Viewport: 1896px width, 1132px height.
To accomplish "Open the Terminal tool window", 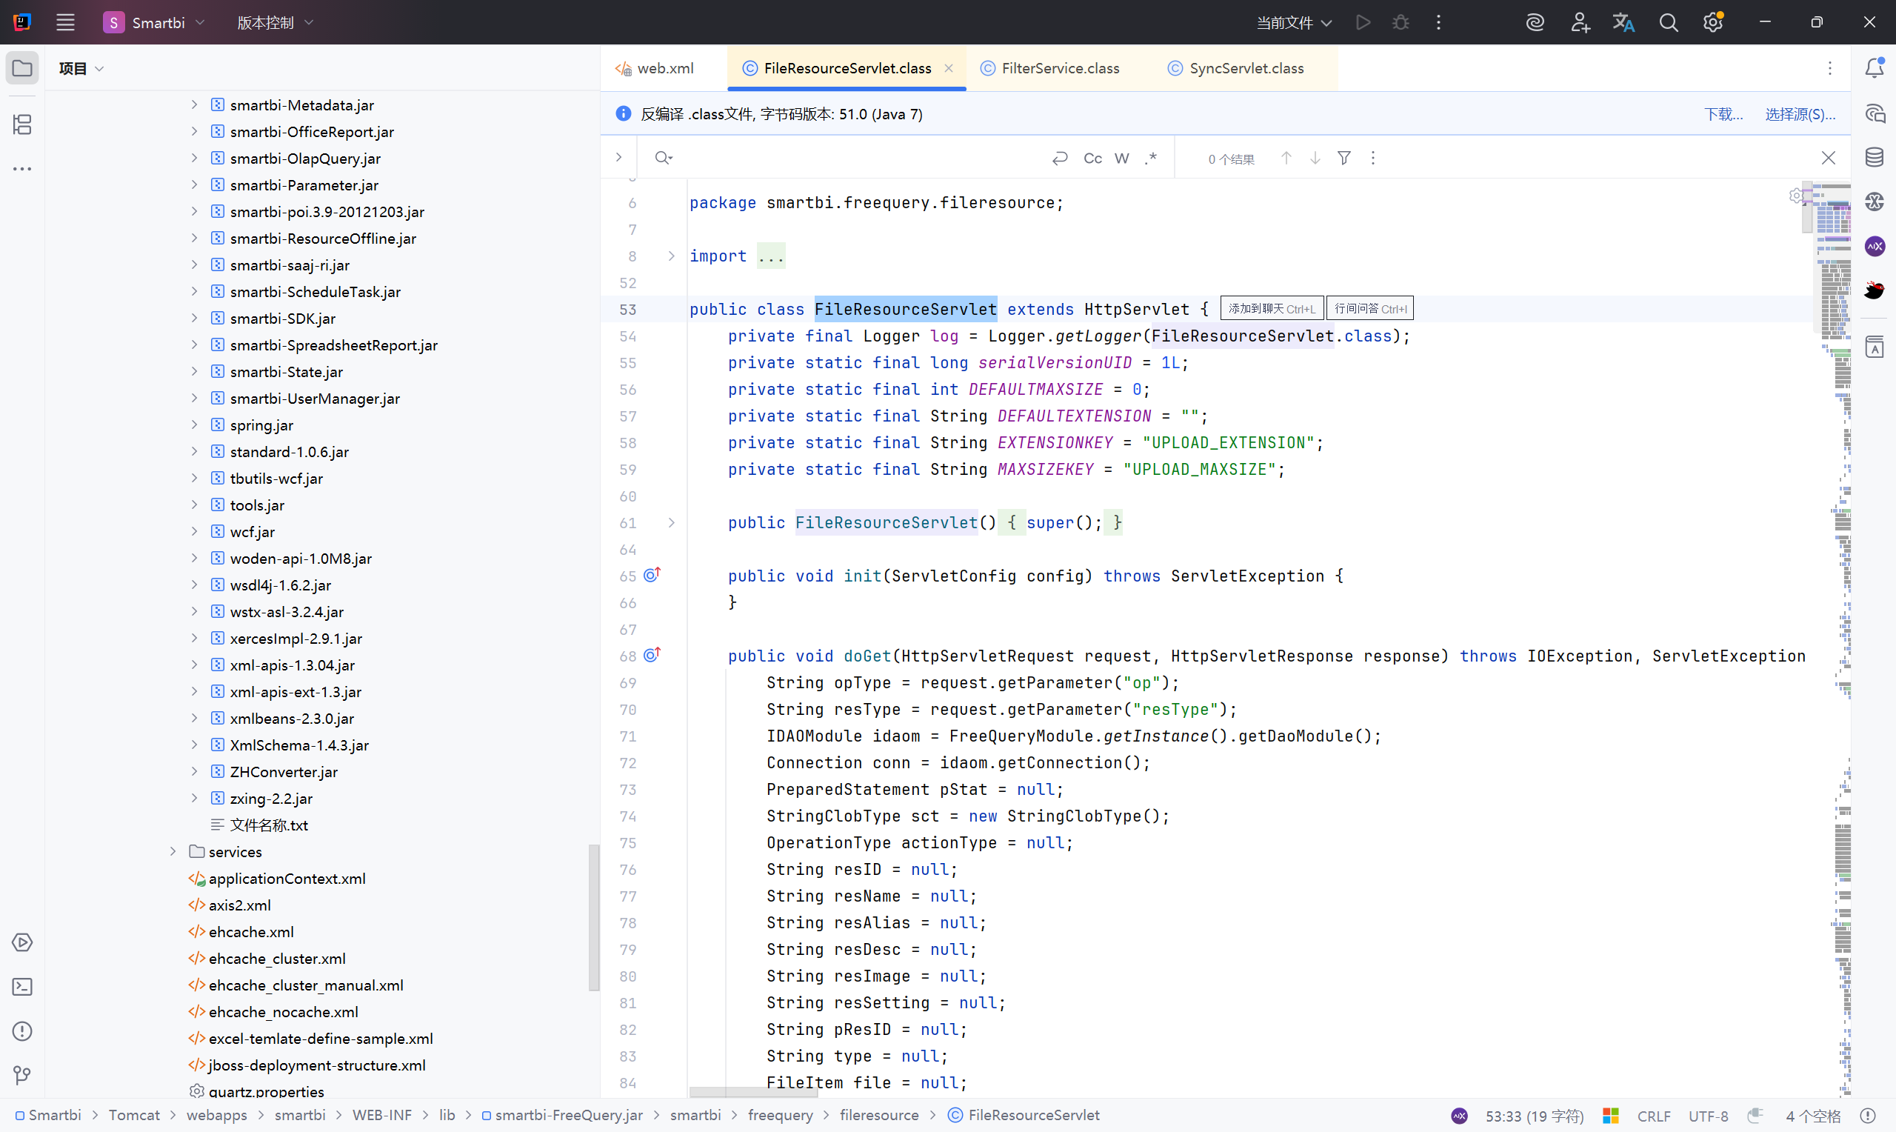I will (x=22, y=987).
